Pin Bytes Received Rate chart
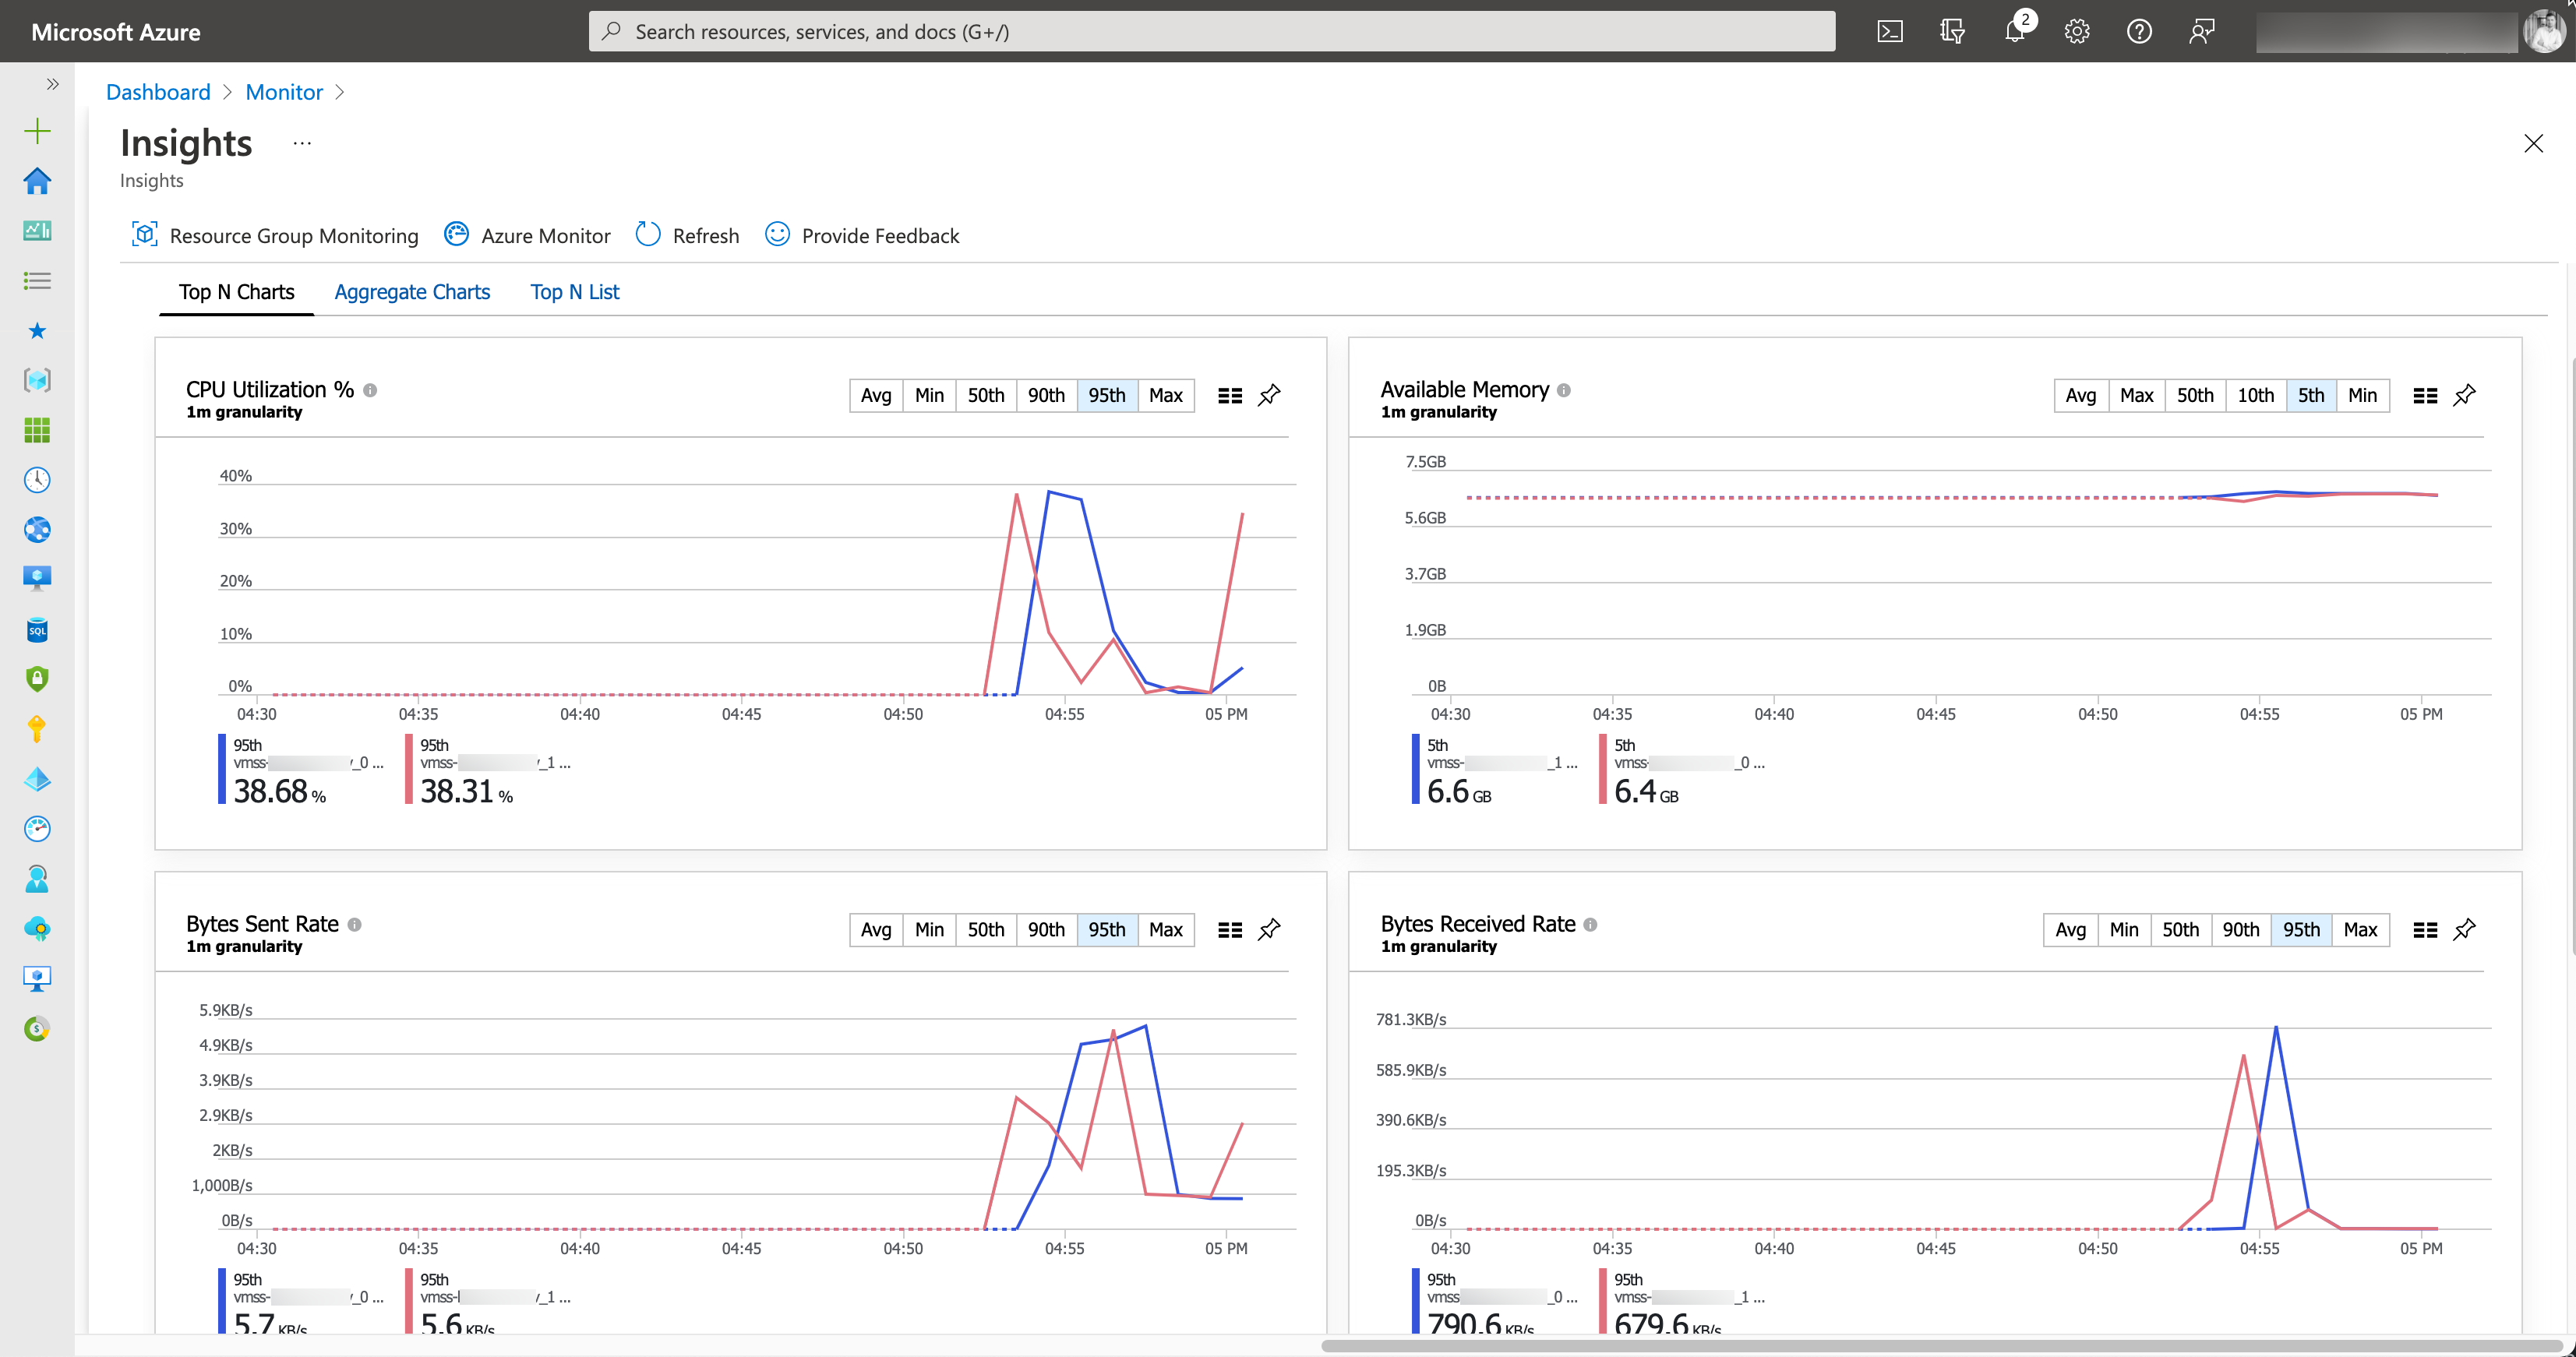Viewport: 2576px width, 1357px height. [2464, 929]
